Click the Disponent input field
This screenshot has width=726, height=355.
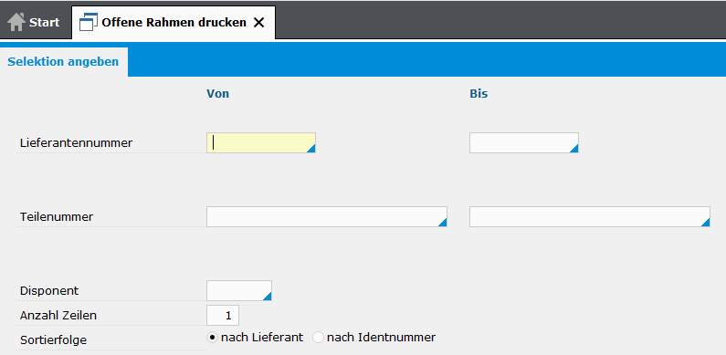coord(239,291)
